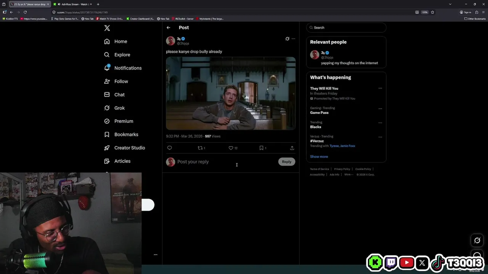Click the reply comment icon under the post
The image size is (488, 274).
pyautogui.click(x=170, y=148)
